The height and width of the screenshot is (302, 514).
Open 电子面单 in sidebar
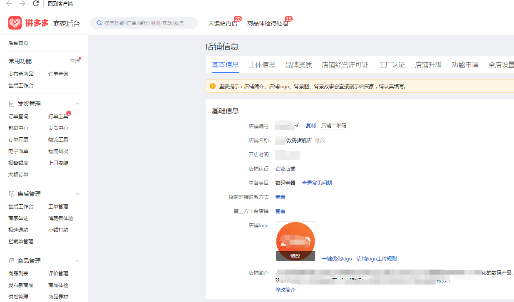(x=18, y=151)
